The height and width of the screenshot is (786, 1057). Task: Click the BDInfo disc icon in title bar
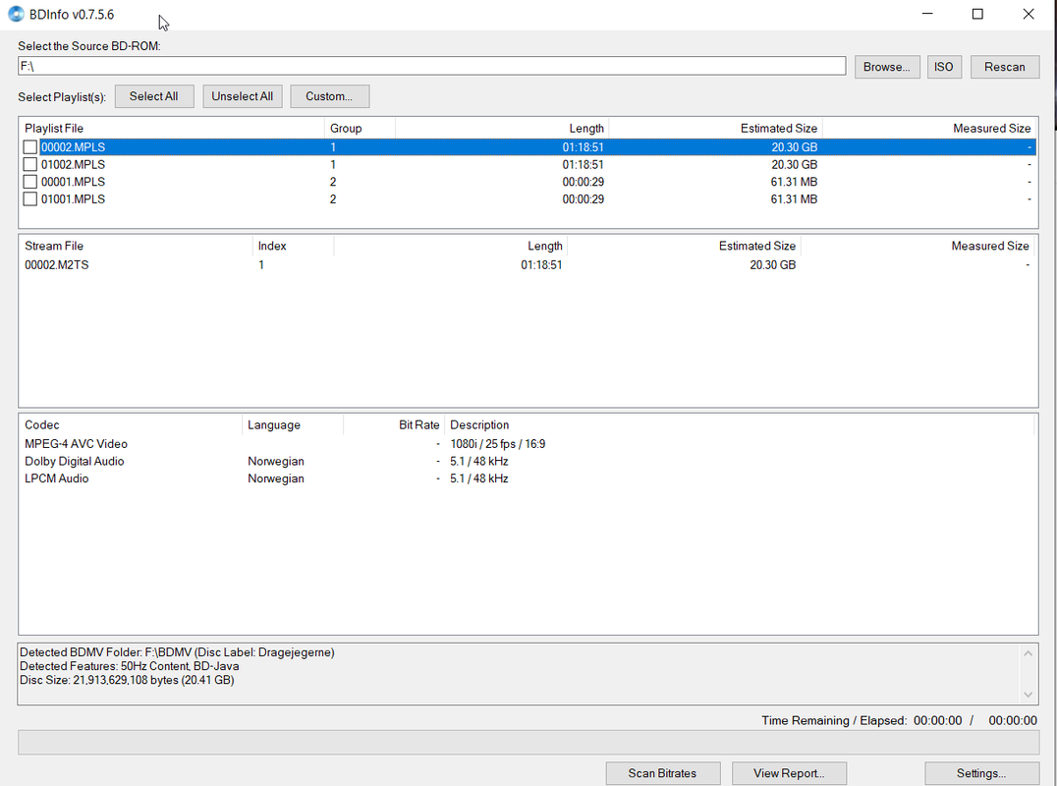point(16,14)
